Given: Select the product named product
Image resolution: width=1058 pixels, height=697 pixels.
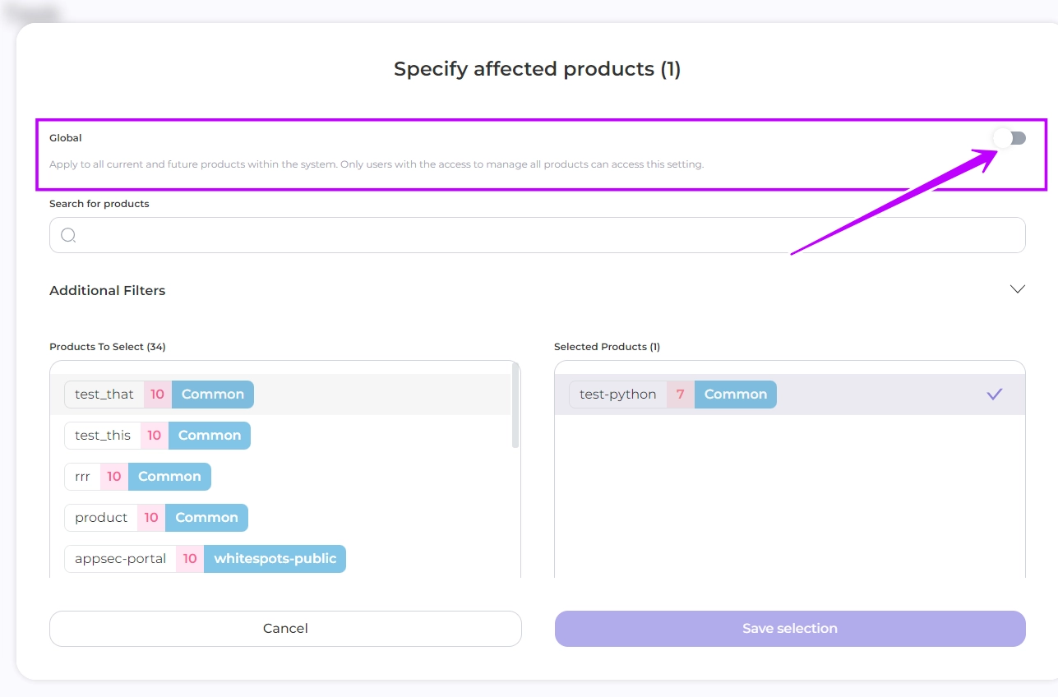Looking at the screenshot, I should coord(101,518).
